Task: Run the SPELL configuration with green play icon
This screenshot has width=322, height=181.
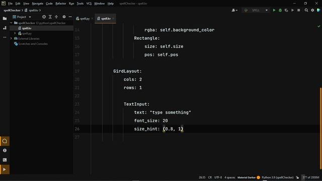Action: point(274,10)
